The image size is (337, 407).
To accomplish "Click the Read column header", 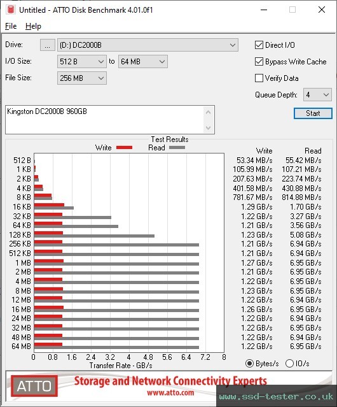I will [313, 151].
